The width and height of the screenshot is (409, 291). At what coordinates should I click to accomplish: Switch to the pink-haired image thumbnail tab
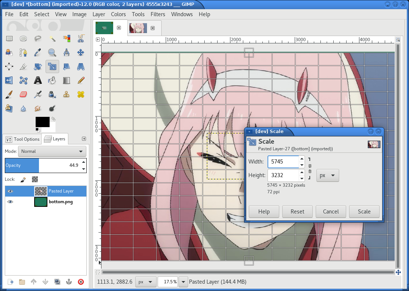point(138,28)
